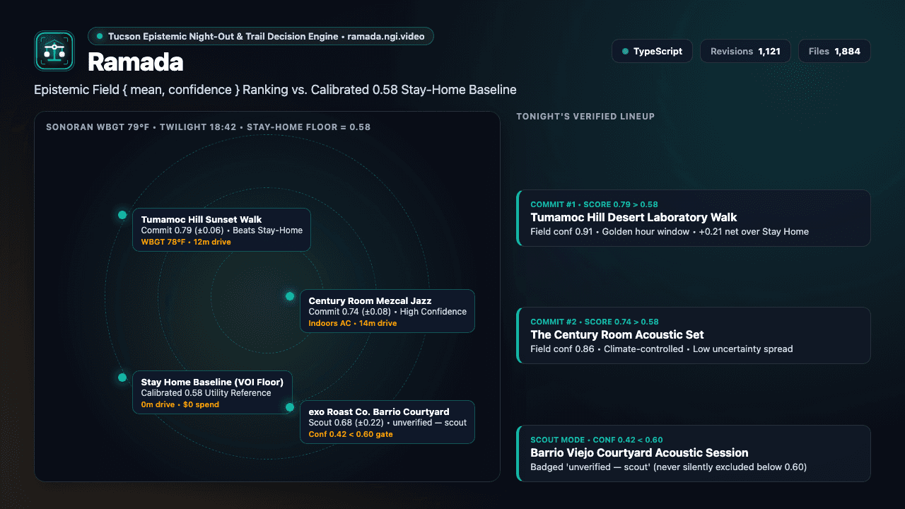905x509 pixels.
Task: Open the exo Roast Co. Barrio Courtyard card
Action: tap(387, 422)
